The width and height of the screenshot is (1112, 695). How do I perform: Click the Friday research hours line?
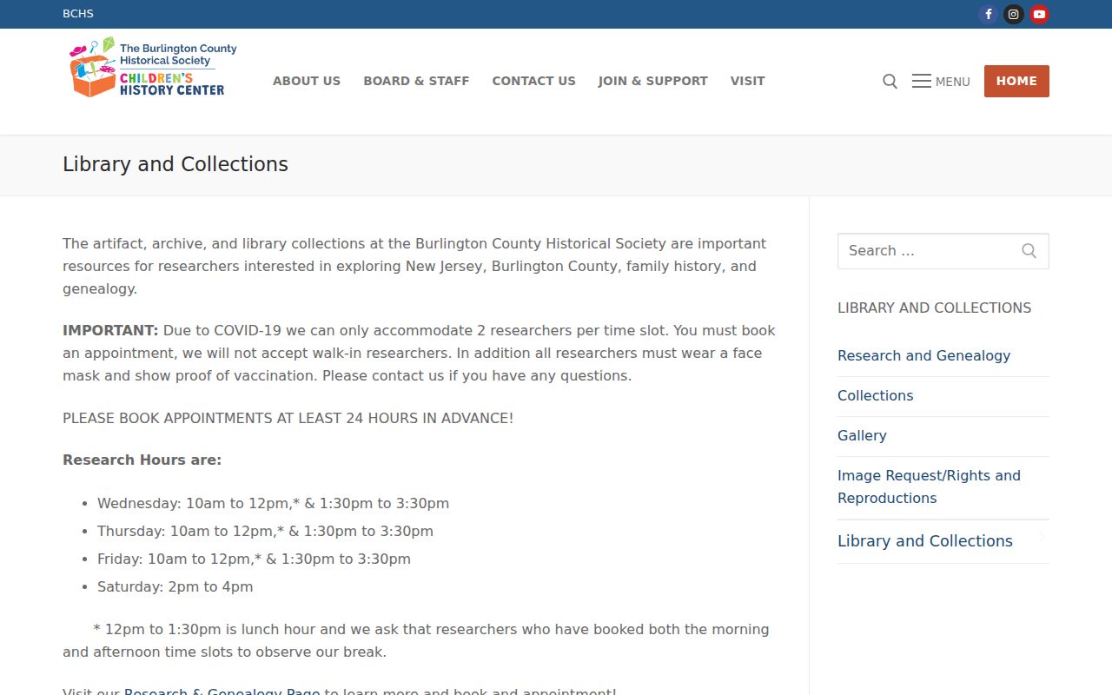pos(254,559)
